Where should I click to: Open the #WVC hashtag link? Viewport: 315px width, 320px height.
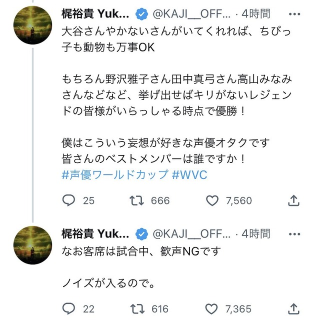coord(190,175)
